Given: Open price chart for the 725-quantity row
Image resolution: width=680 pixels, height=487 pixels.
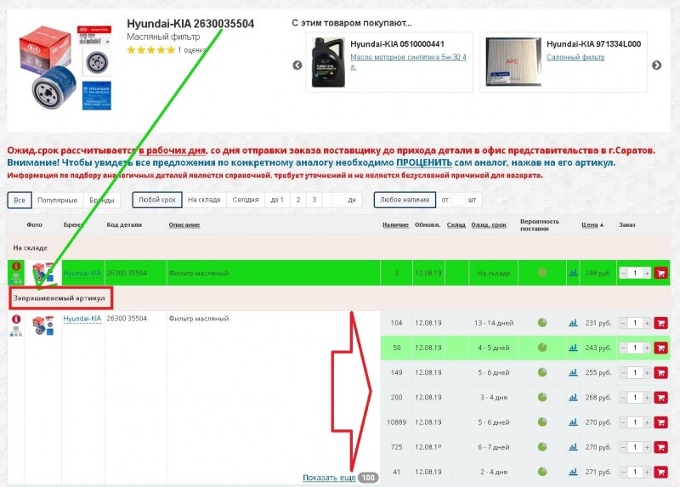Looking at the screenshot, I should [573, 447].
